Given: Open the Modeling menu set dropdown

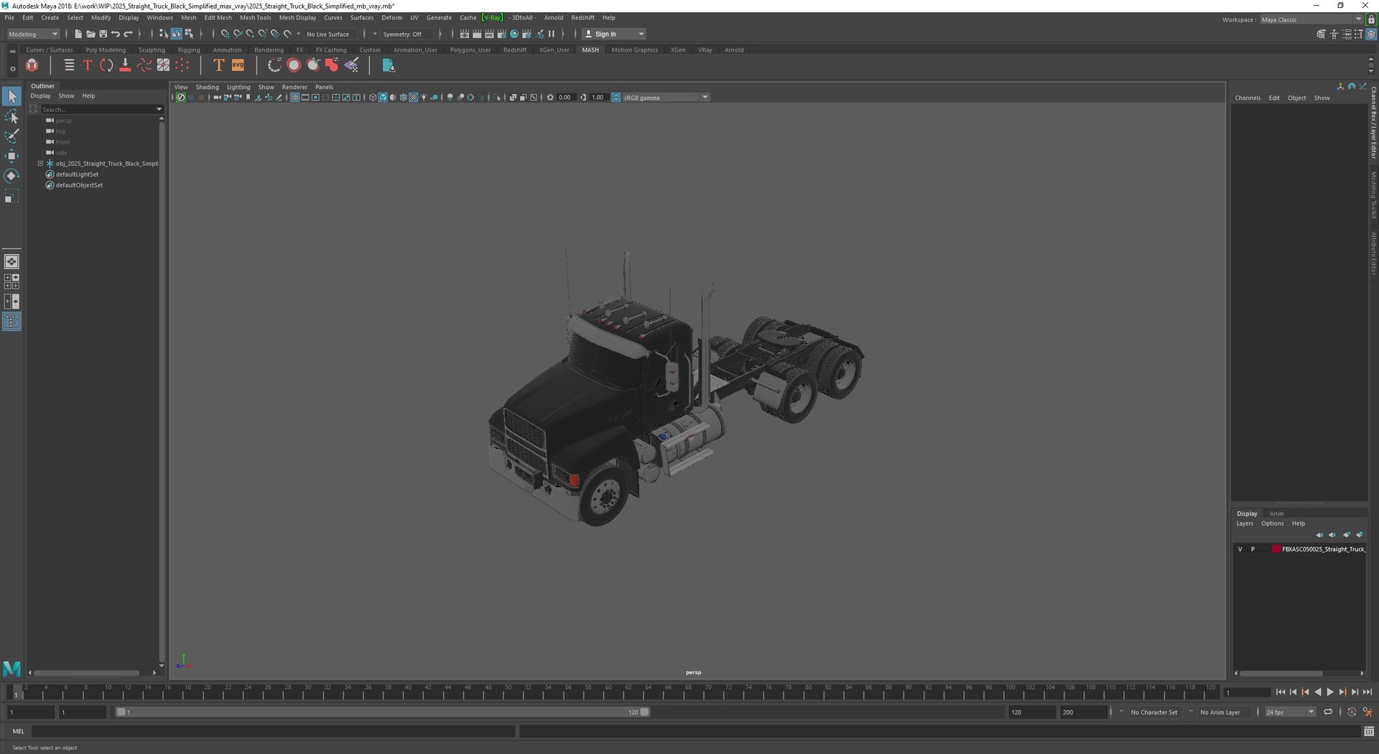Looking at the screenshot, I should coord(33,34).
